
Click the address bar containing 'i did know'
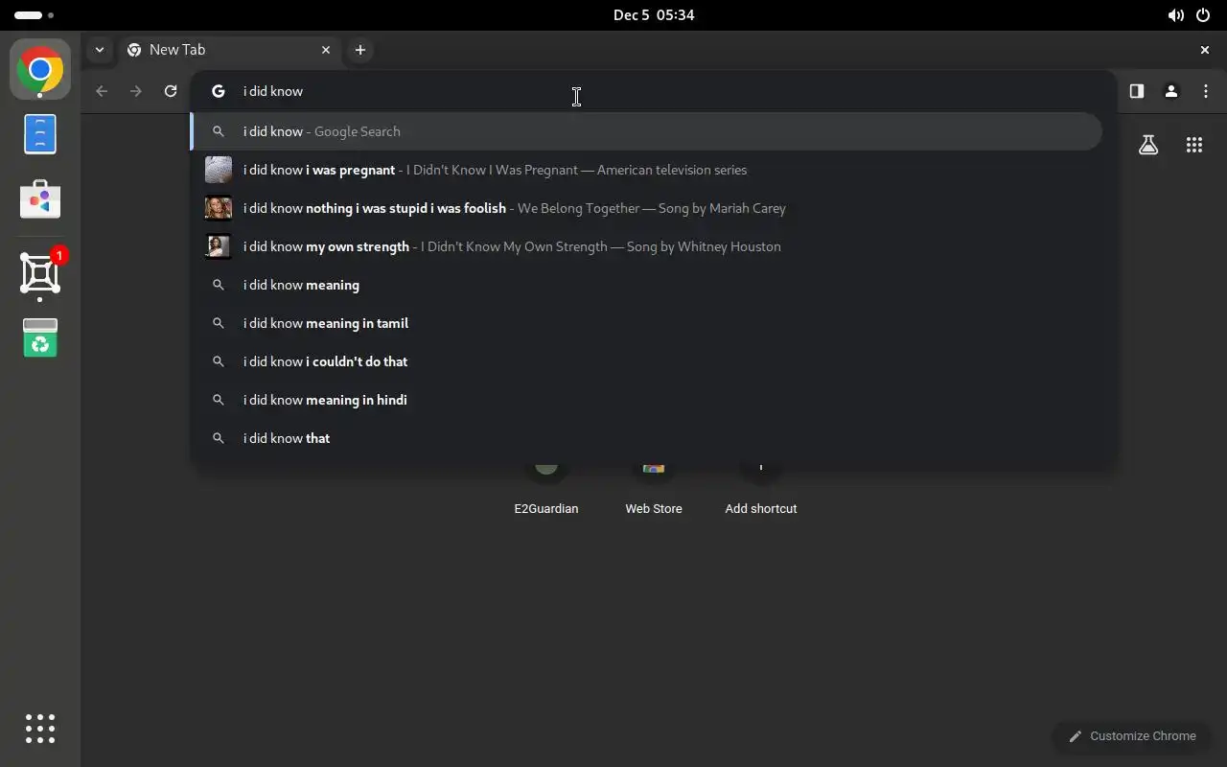(652, 91)
